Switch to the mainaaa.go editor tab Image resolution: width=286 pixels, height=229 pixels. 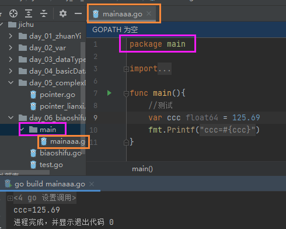coord(122,14)
